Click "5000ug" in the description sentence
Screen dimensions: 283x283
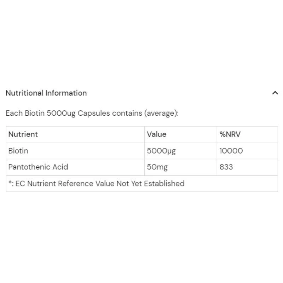click(x=61, y=114)
